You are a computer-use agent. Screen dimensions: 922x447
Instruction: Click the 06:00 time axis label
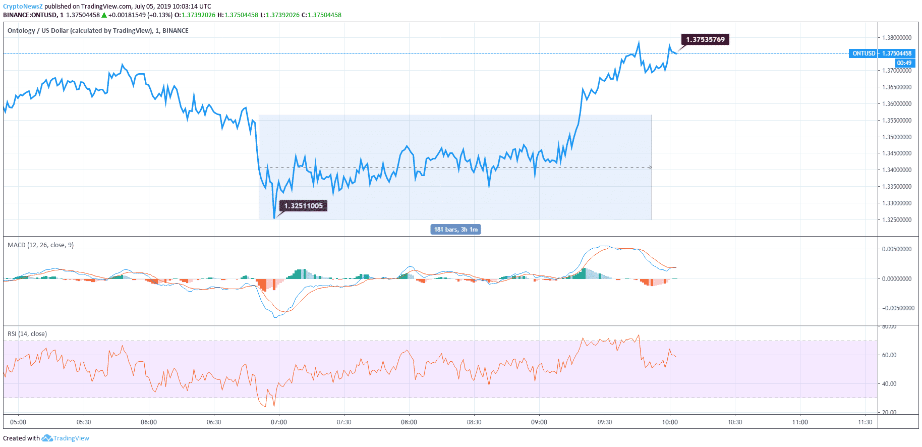point(149,422)
